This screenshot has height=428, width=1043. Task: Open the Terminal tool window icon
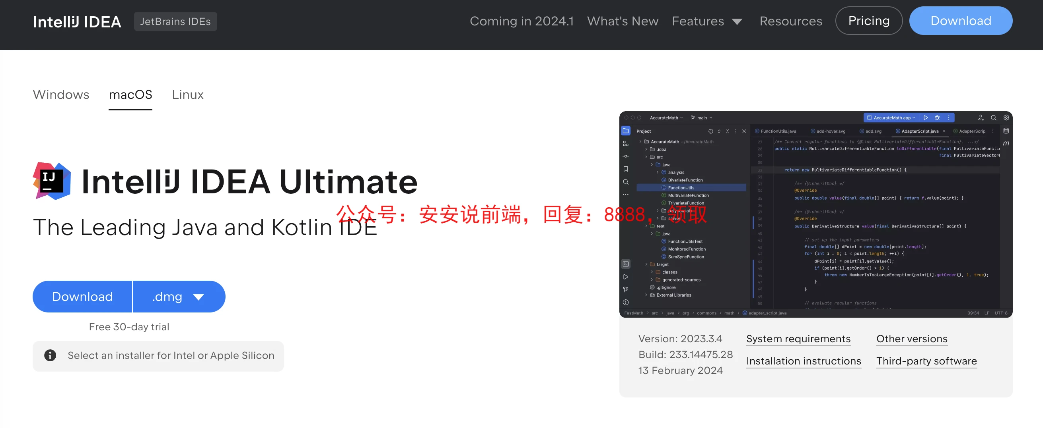pyautogui.click(x=626, y=264)
